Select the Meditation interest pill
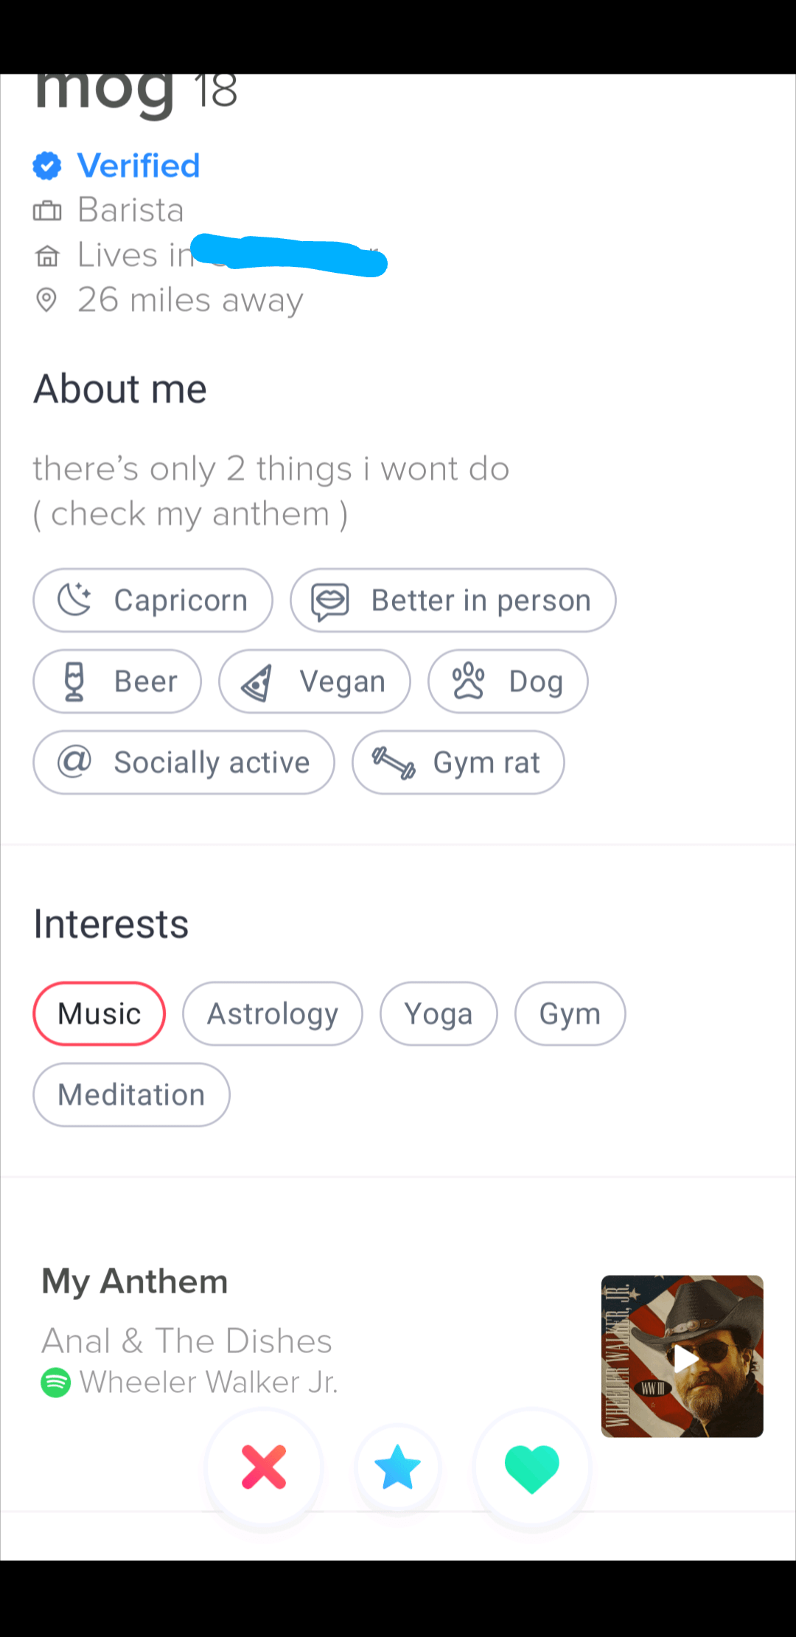Image resolution: width=796 pixels, height=1637 pixels. pyautogui.click(x=131, y=1094)
